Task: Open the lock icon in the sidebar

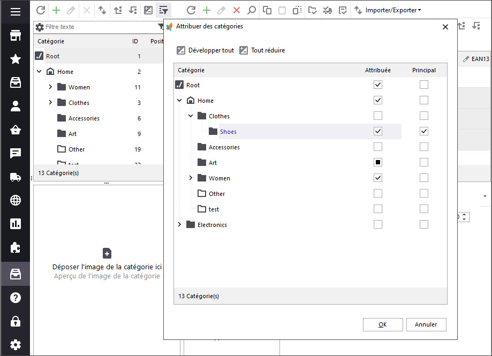Action: click(16, 322)
